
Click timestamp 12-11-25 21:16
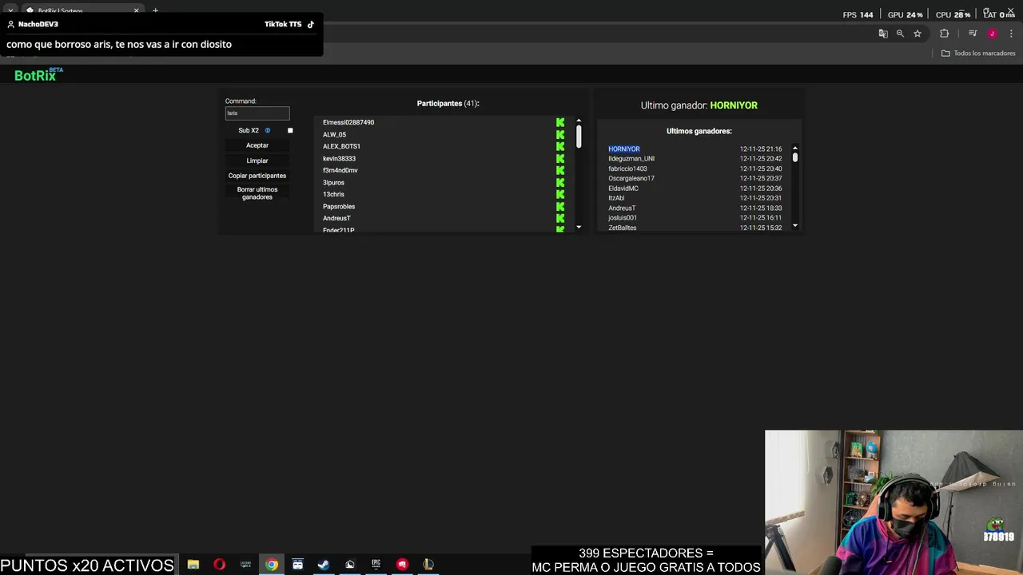tap(761, 149)
